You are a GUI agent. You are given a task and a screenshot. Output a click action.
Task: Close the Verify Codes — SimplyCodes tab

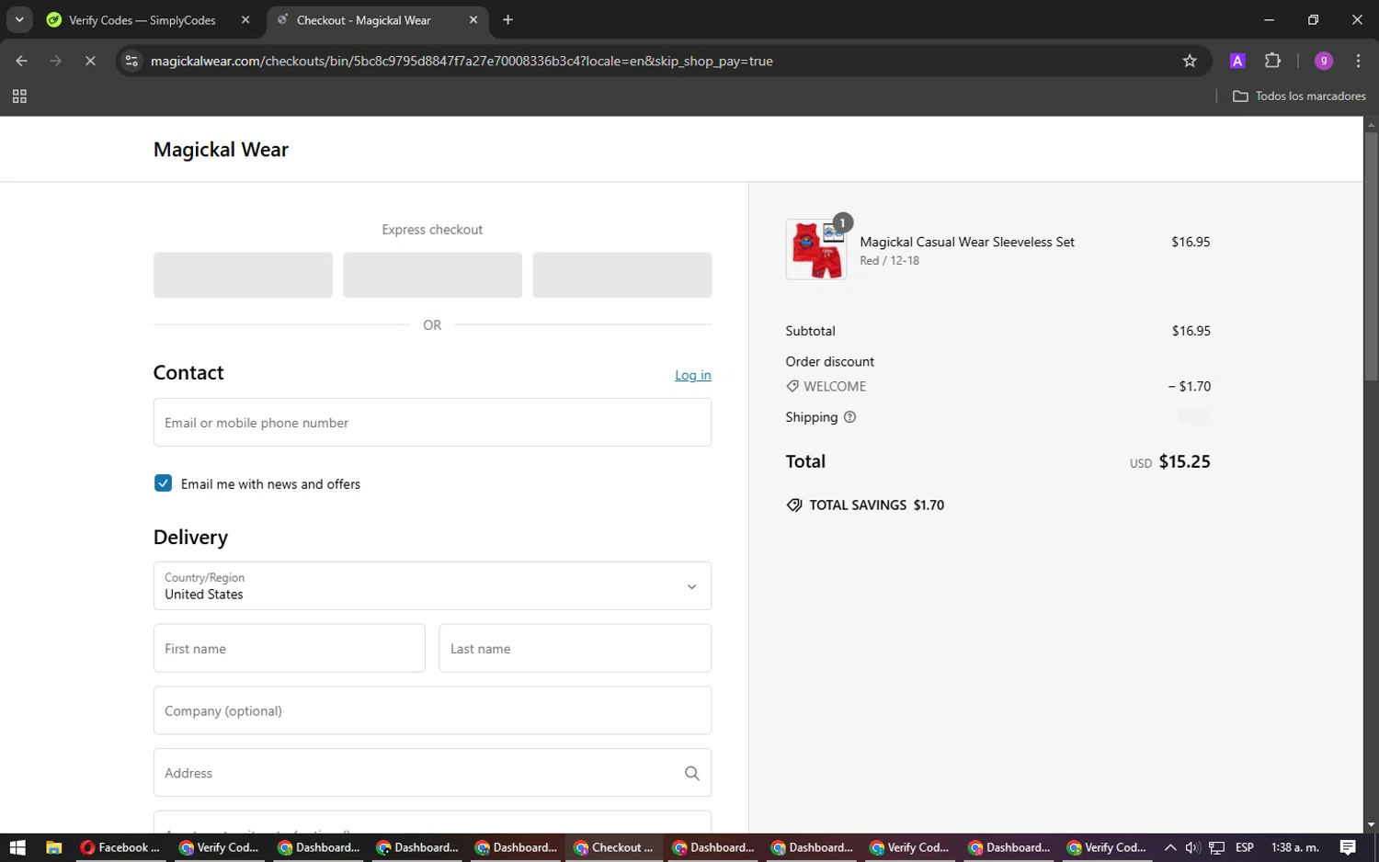point(245,20)
